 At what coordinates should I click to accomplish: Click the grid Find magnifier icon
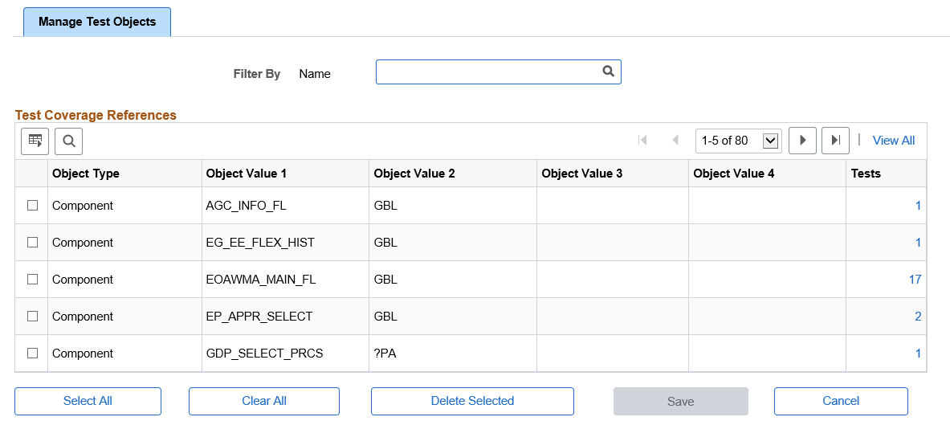(69, 141)
